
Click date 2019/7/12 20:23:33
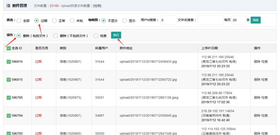216,66
